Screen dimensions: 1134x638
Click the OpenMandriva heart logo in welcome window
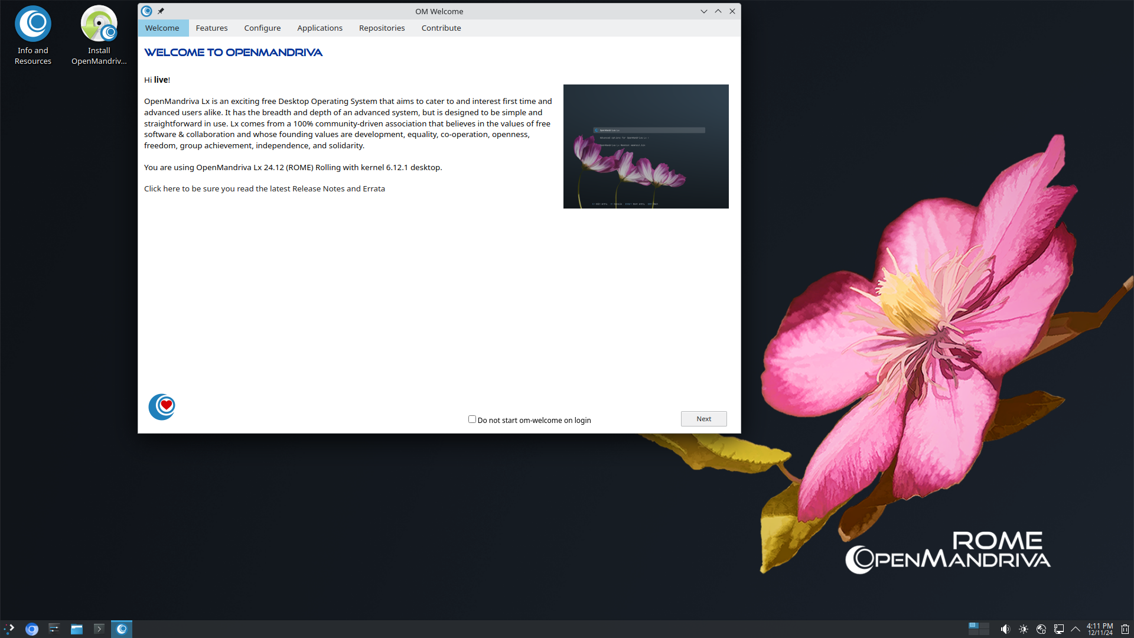tap(162, 407)
